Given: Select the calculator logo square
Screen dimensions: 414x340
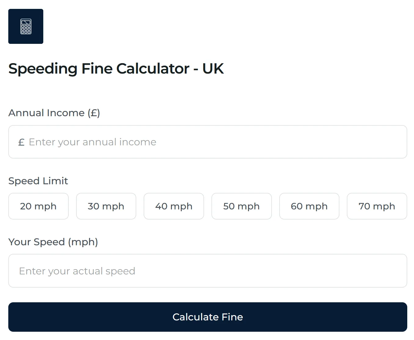Looking at the screenshot, I should [26, 26].
